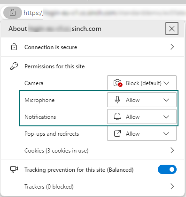
Task: Open the Microphone Allow dropdown
Action: coord(142,100)
